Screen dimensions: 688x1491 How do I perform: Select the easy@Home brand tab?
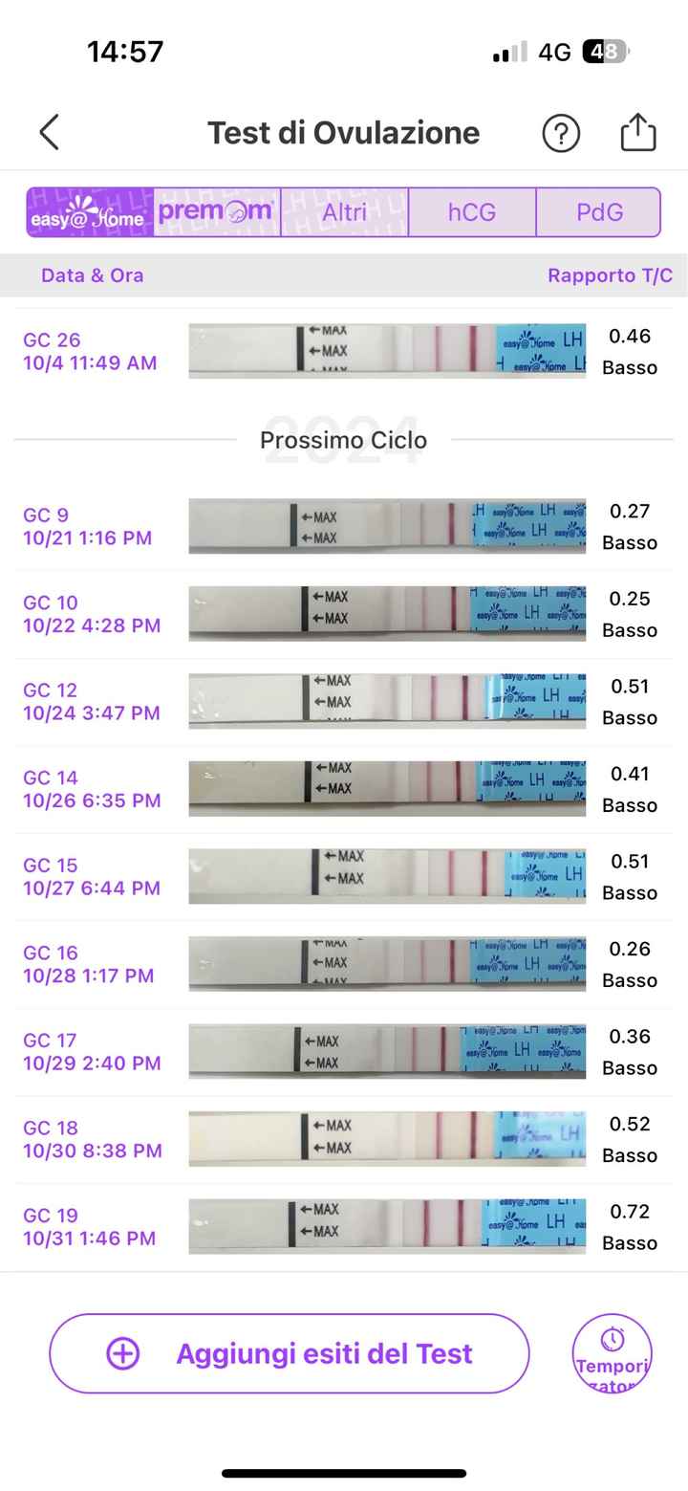[90, 212]
